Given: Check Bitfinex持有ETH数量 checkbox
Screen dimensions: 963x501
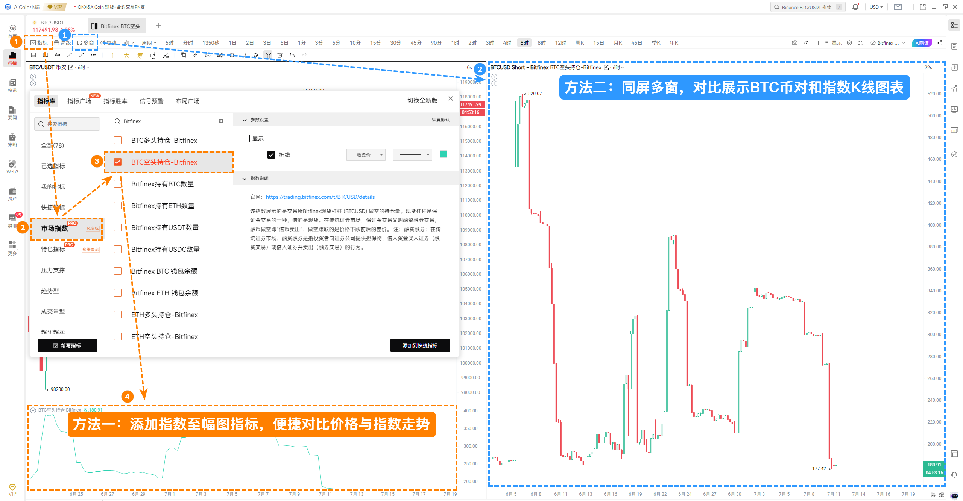Looking at the screenshot, I should (118, 206).
